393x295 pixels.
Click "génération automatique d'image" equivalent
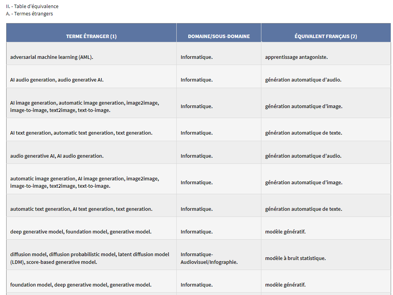tap(303, 106)
